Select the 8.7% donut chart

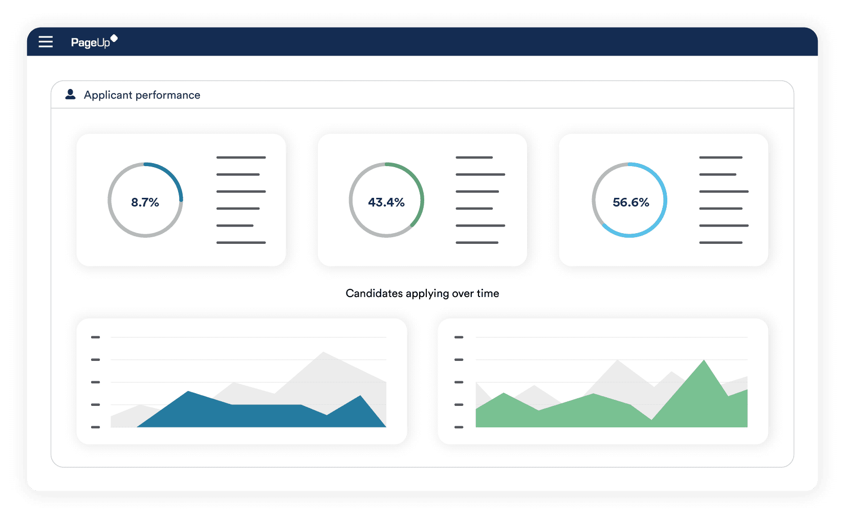click(x=145, y=200)
